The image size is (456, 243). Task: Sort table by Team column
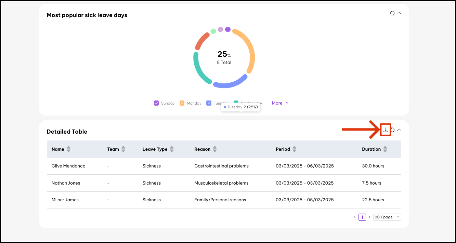tap(123, 149)
